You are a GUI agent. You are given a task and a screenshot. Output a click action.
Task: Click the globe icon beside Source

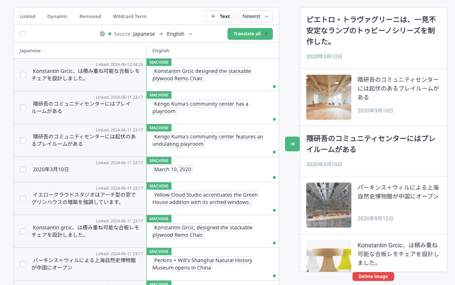(x=103, y=34)
